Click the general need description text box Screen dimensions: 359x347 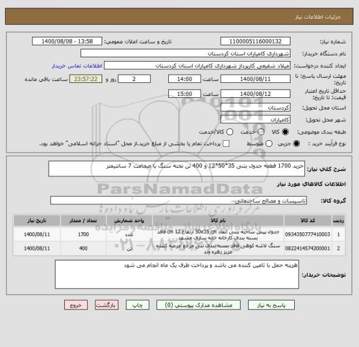click(176, 169)
